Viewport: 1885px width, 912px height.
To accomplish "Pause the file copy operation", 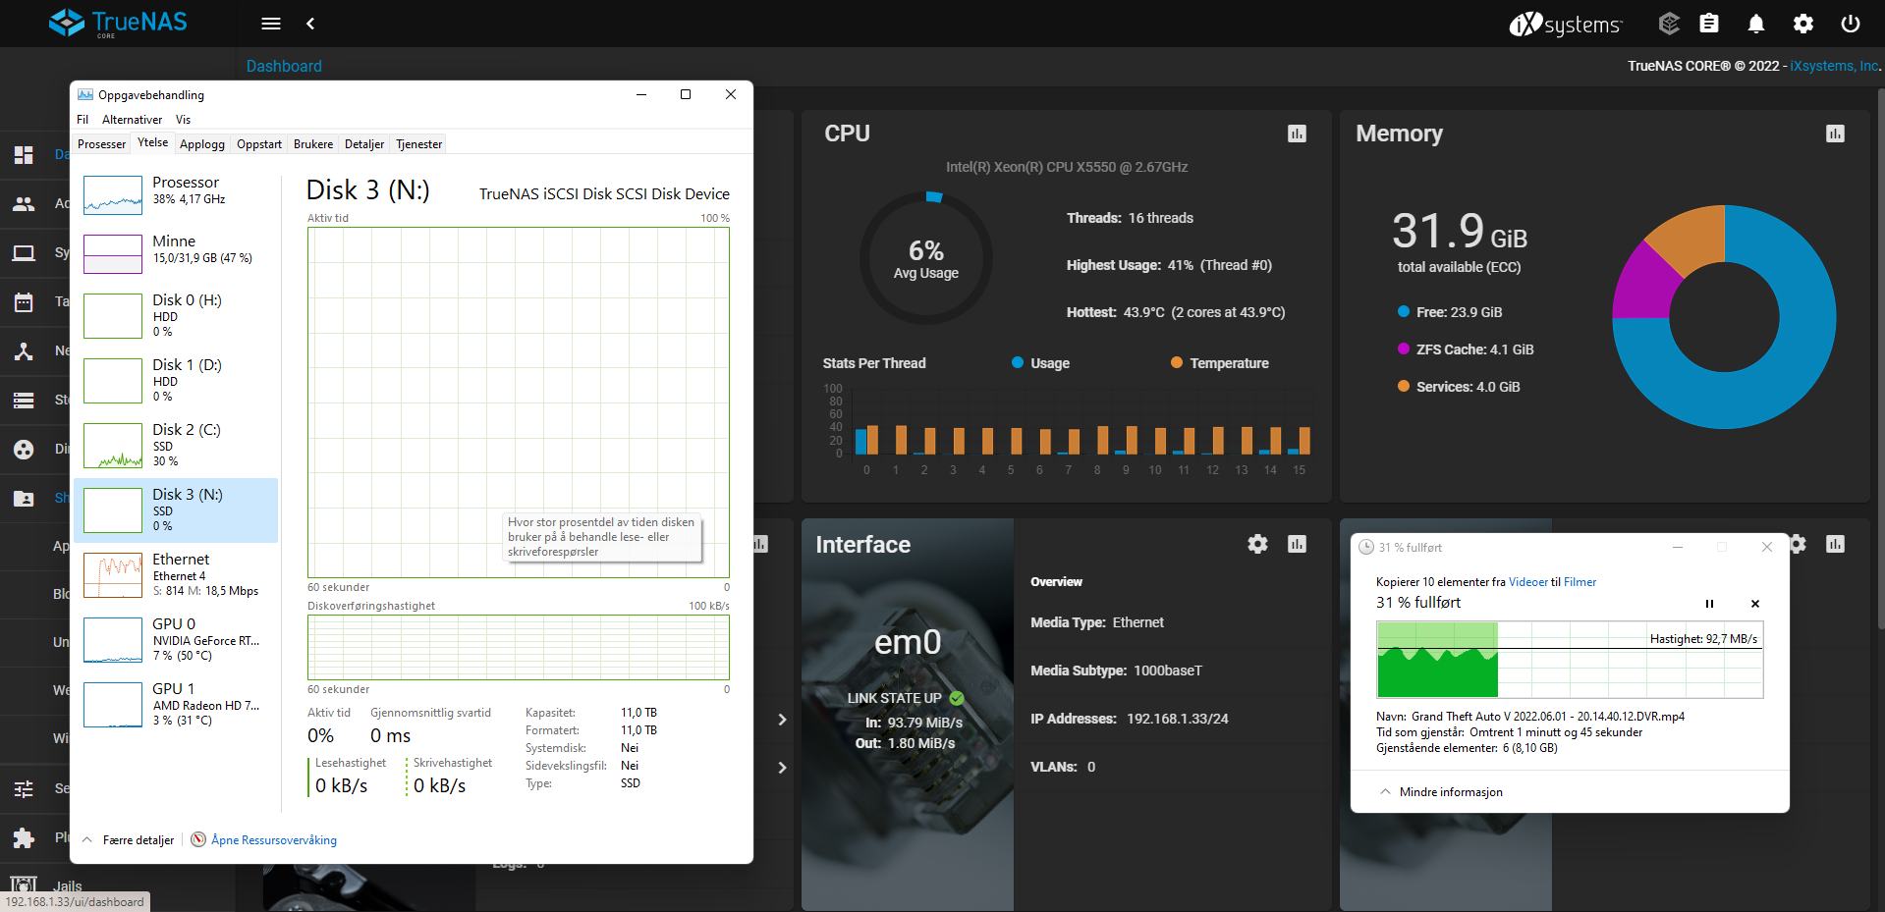I will click(x=1709, y=604).
